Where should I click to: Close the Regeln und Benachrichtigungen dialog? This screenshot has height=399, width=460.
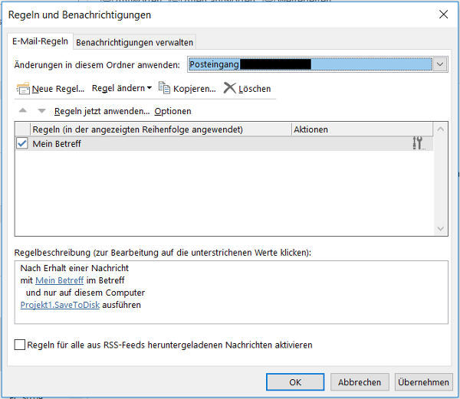pyautogui.click(x=442, y=15)
